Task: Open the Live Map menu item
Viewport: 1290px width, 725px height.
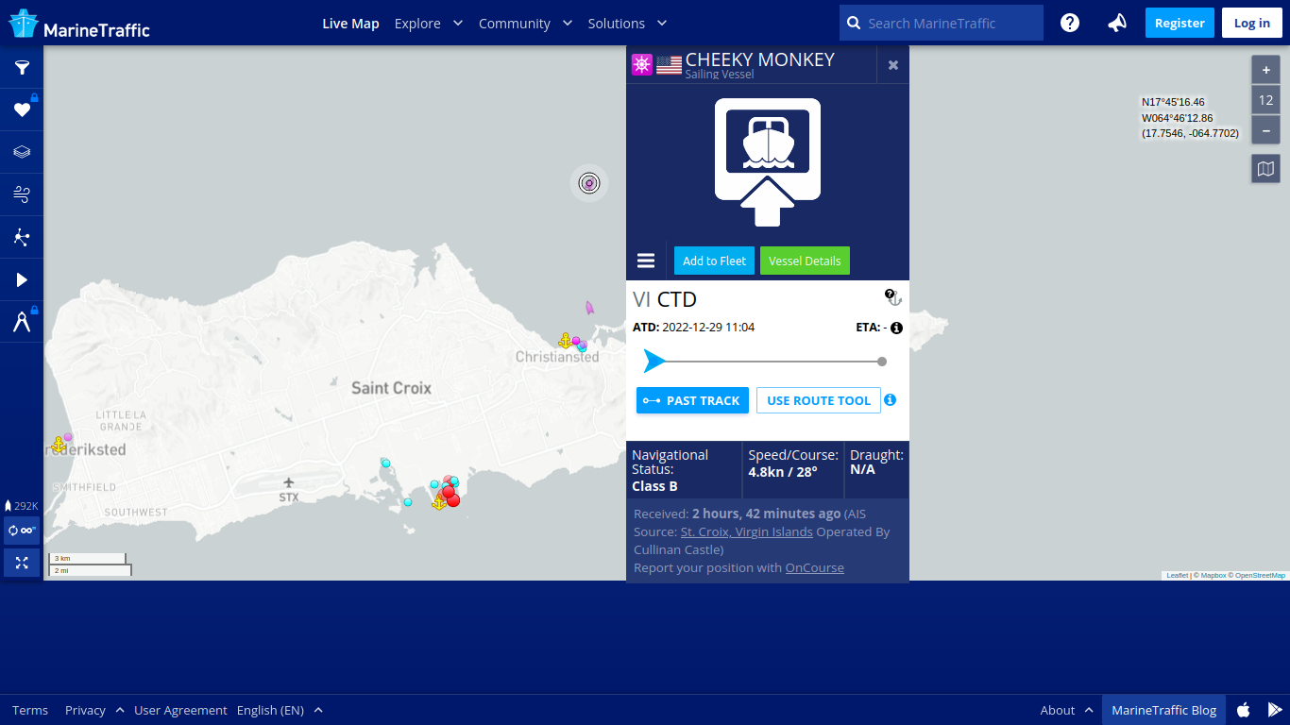Action: tap(350, 23)
